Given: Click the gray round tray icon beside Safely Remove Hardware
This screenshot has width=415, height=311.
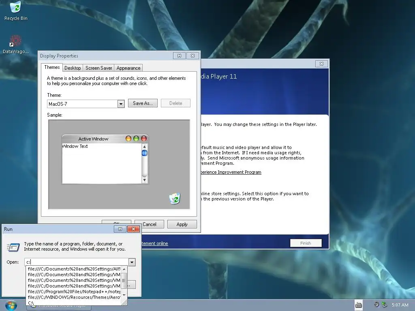Looking at the screenshot, I should click(376, 305).
